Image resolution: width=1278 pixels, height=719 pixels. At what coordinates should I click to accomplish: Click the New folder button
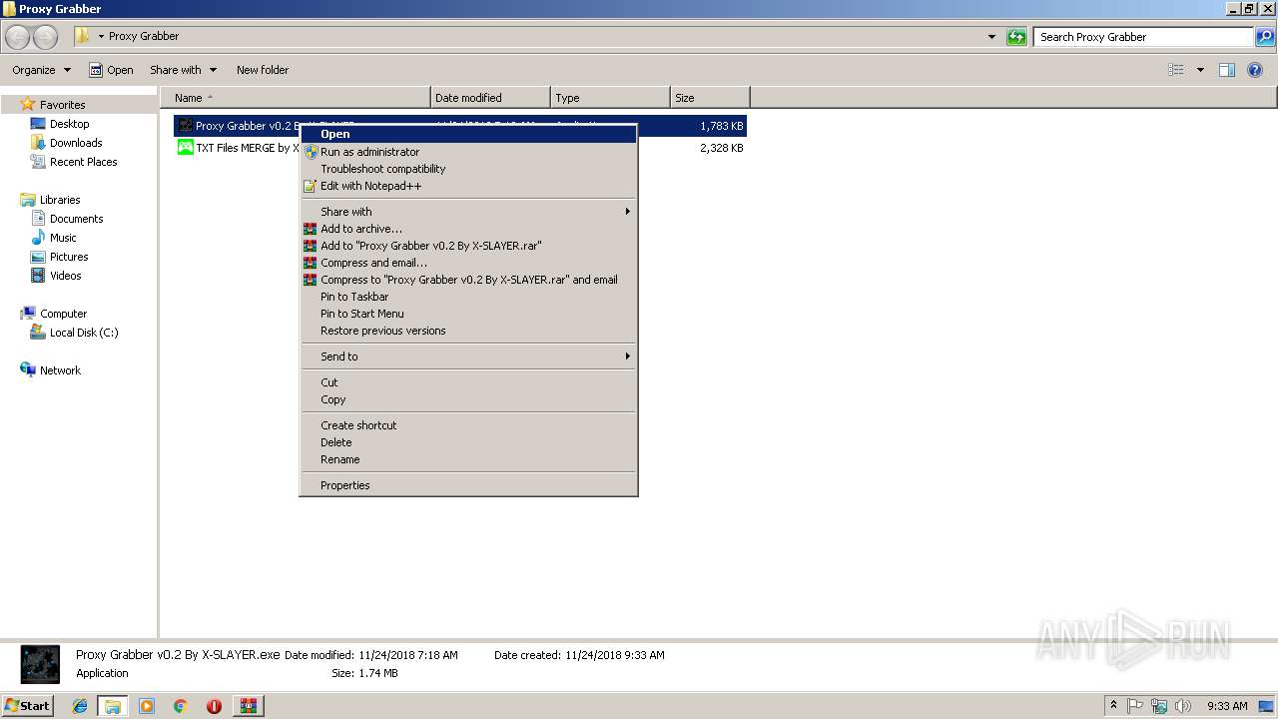click(x=263, y=70)
